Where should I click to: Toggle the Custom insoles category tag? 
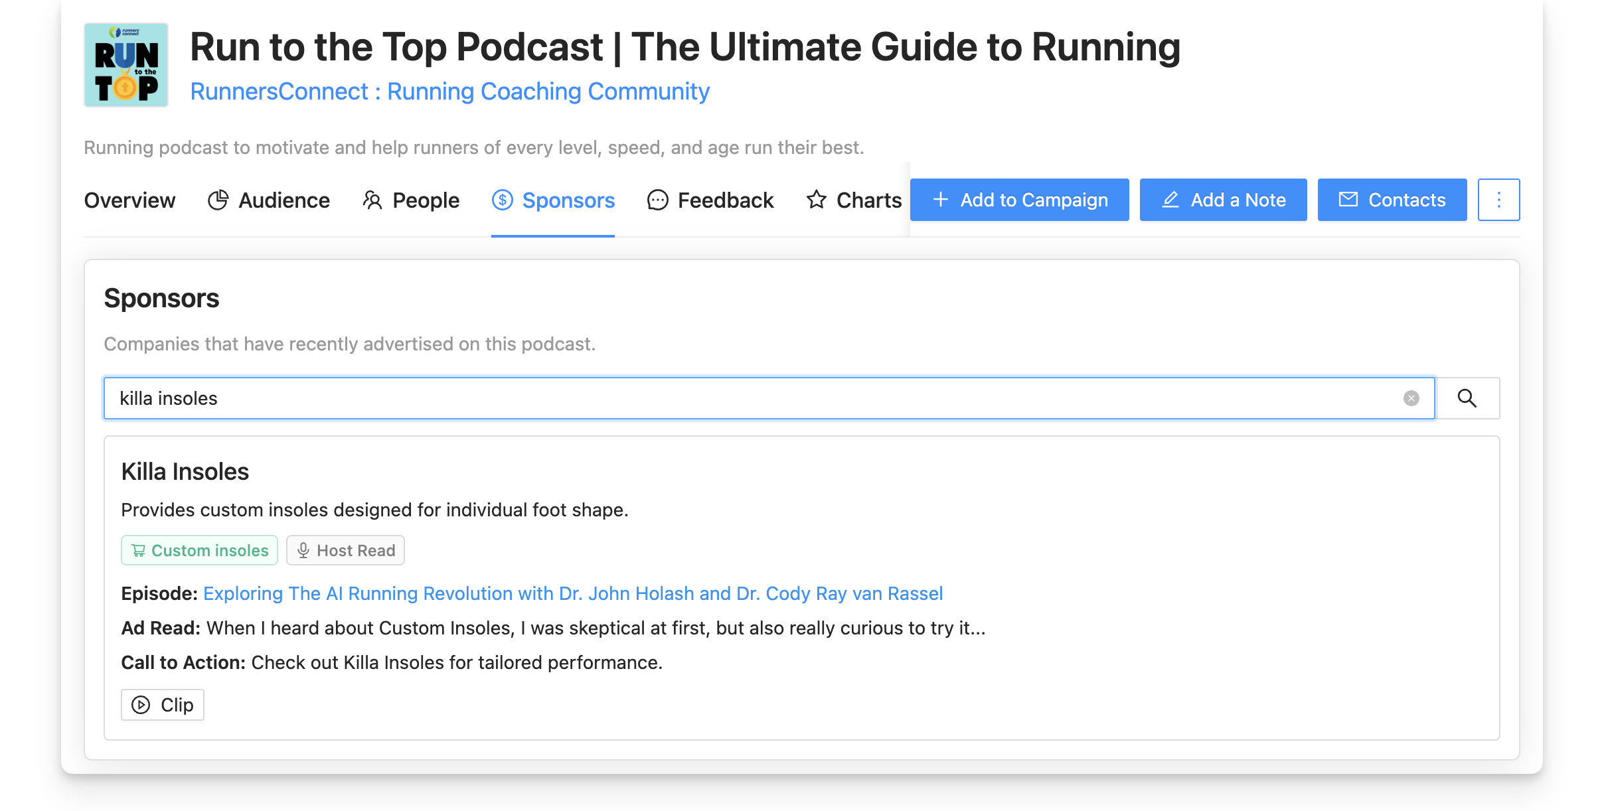click(199, 550)
